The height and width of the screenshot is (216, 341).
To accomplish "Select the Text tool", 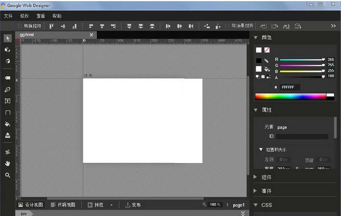I will point(7,101).
